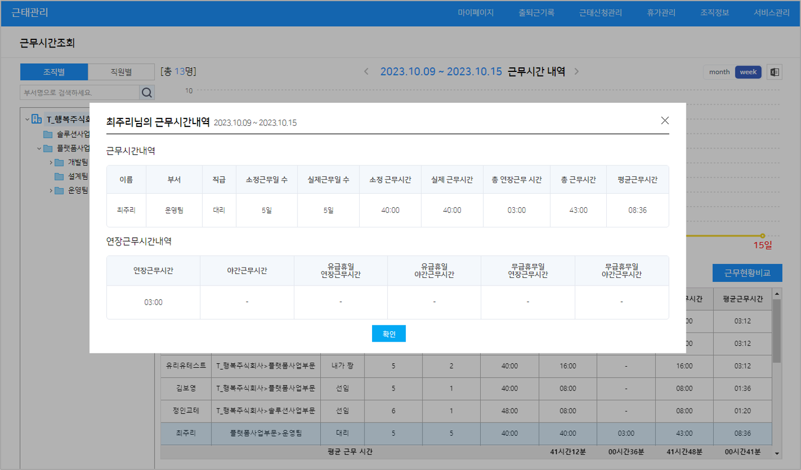Select the 조직별 tab

click(54, 72)
